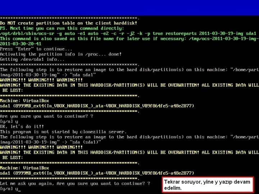Click the 'Getting /dev/sda1 info...' line
The image size is (259, 194).
(32, 59)
